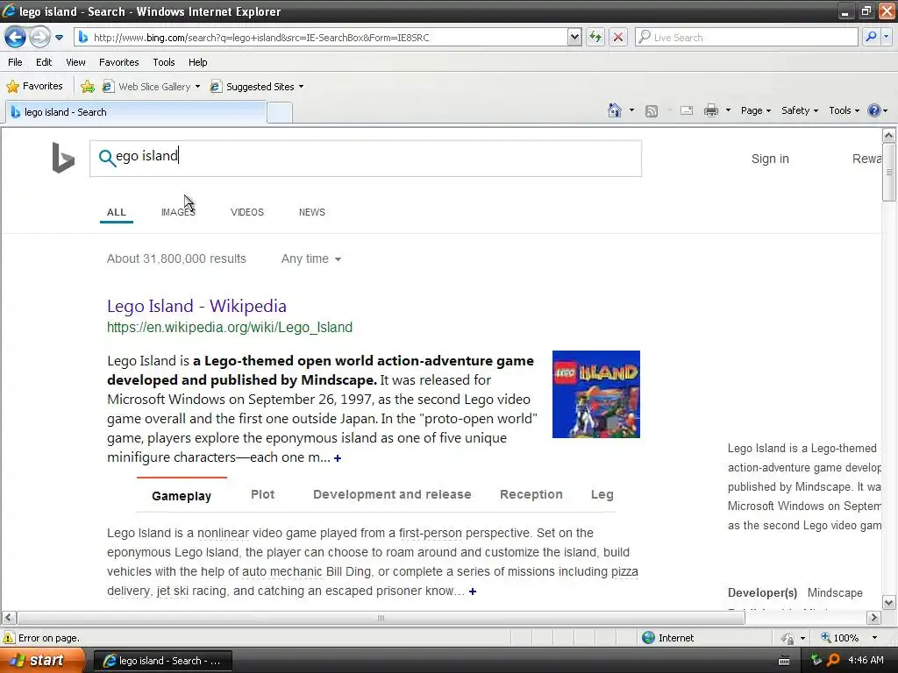Open Lego Island - Wikipedia result link
The image size is (898, 673).
click(196, 306)
